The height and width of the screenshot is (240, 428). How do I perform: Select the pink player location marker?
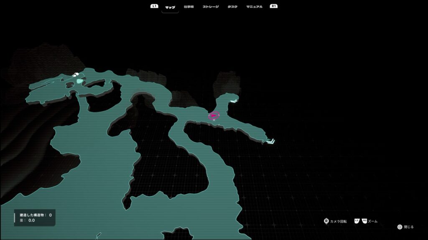[x=214, y=115]
